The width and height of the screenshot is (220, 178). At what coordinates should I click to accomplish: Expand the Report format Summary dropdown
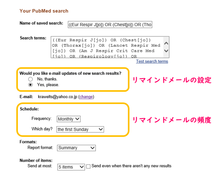[76, 148]
